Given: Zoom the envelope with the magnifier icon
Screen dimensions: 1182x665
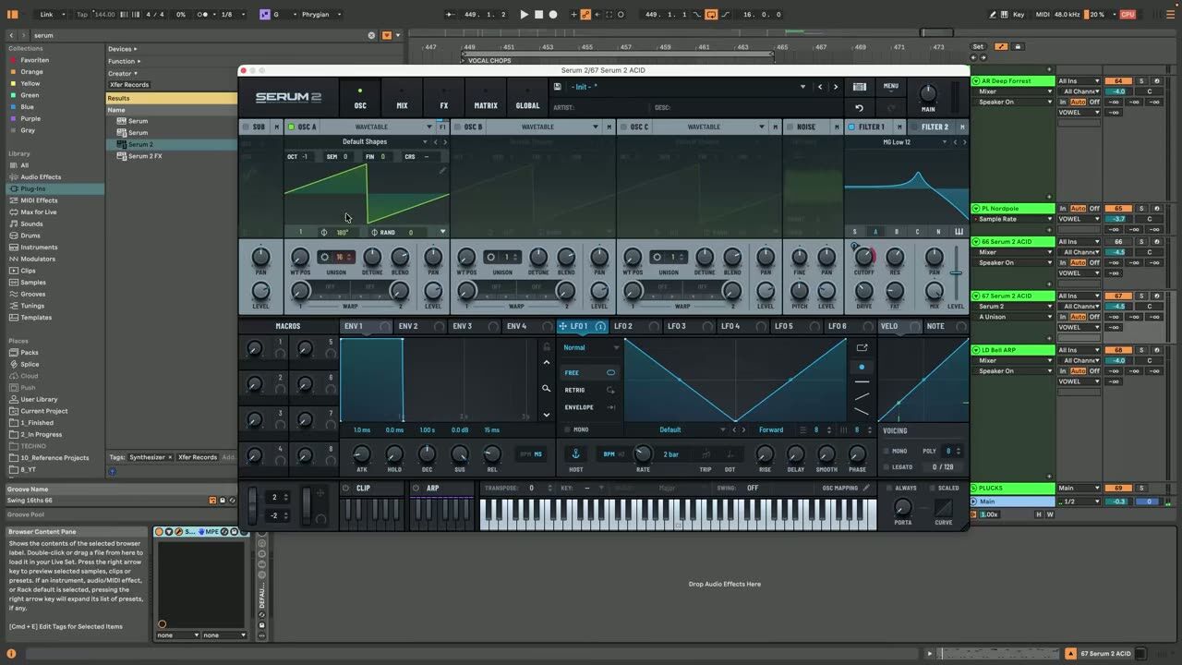Looking at the screenshot, I should 546,389.
